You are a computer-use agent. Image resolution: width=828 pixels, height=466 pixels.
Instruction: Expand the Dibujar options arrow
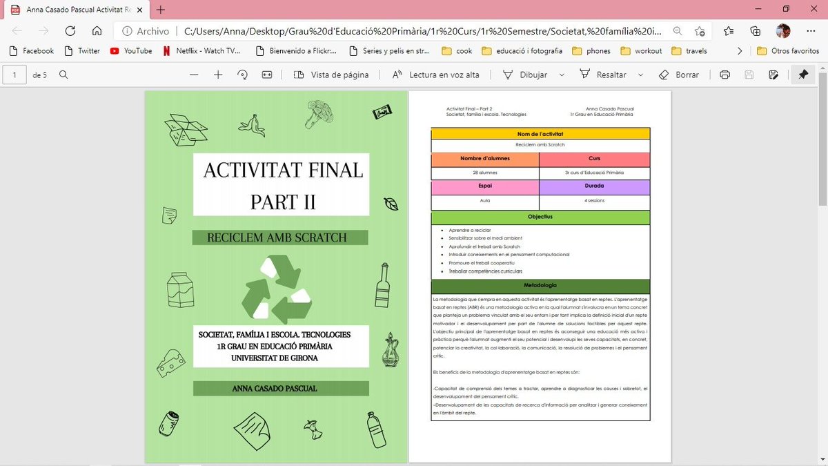tap(562, 75)
